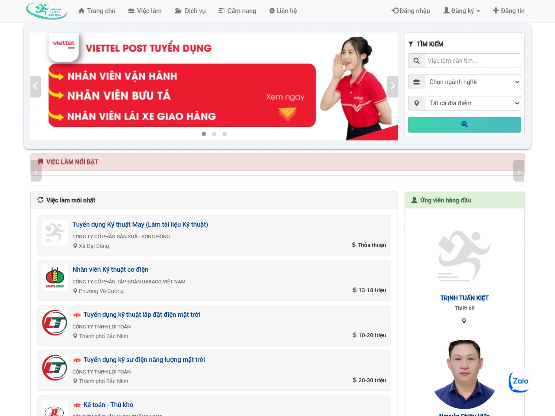Click the candidate photo of man in blue shirt

[464, 374]
